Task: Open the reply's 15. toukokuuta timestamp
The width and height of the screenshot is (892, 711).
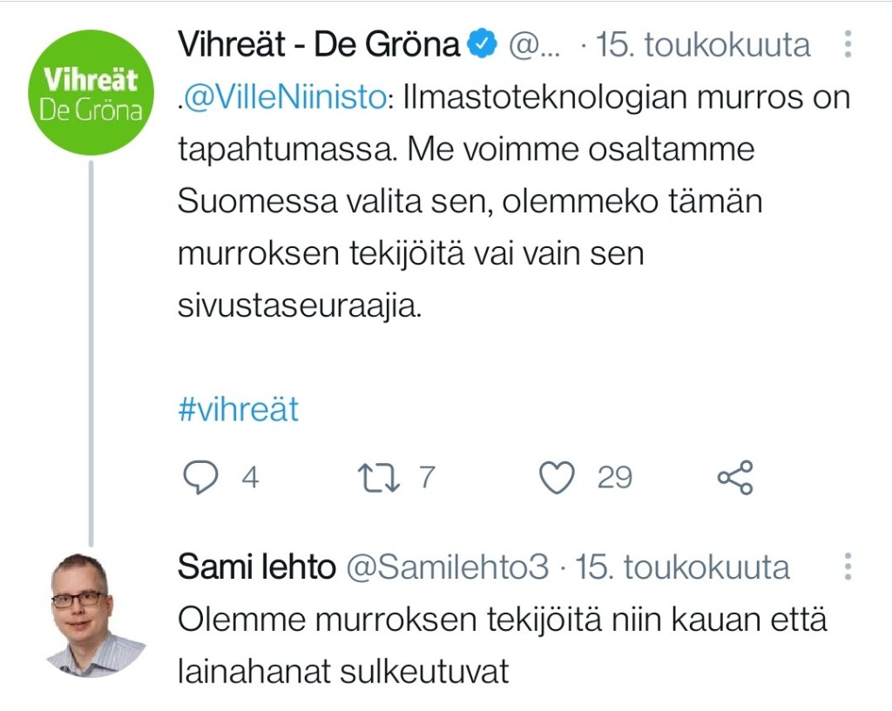Action: [x=682, y=566]
